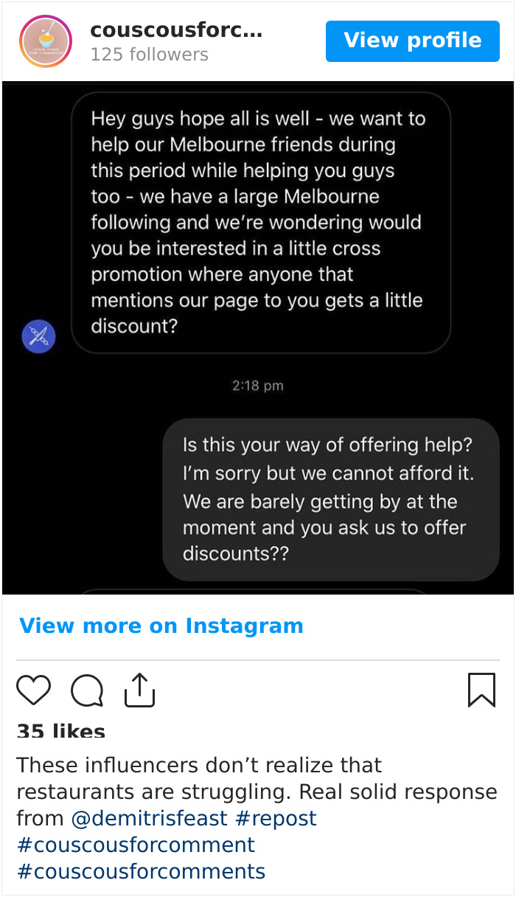
Task: Click the Instagram embed heart icon again
Action: point(33,690)
